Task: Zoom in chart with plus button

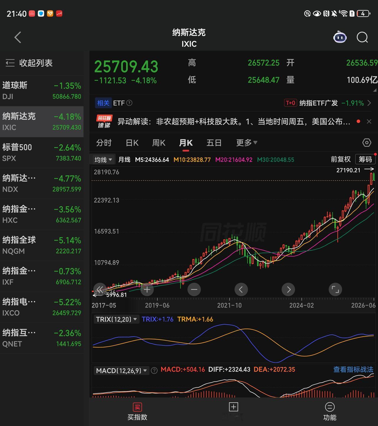Action: (147, 290)
